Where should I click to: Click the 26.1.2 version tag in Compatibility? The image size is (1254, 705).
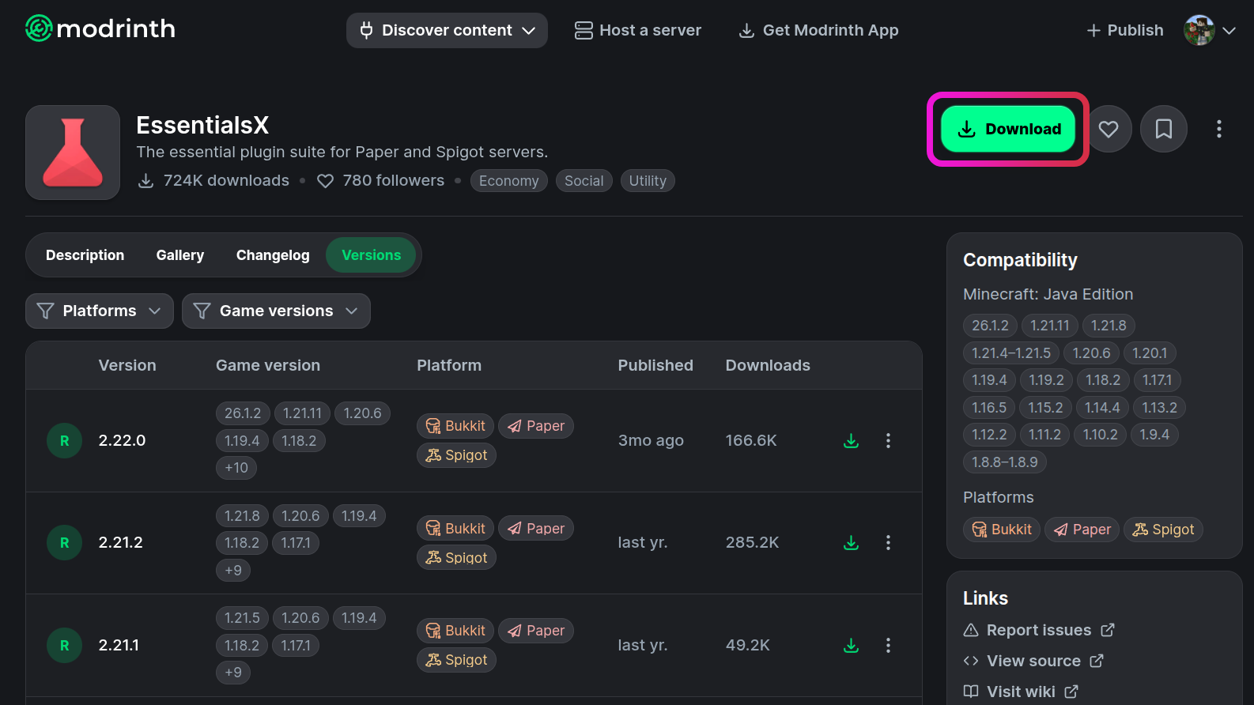point(990,326)
